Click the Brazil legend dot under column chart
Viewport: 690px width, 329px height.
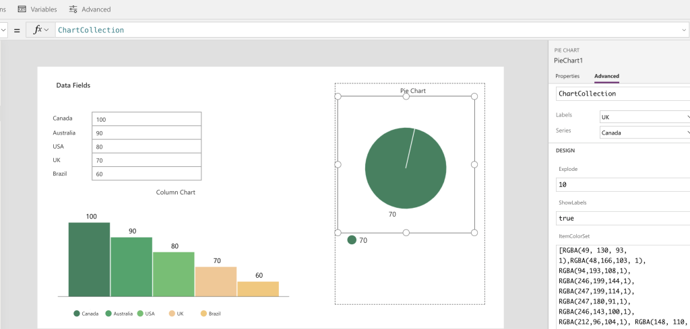point(203,314)
